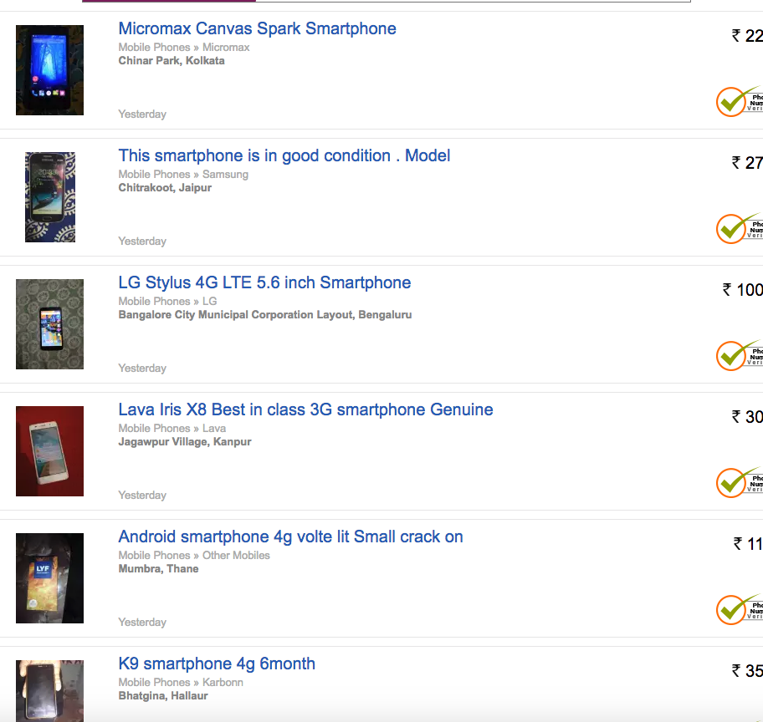The height and width of the screenshot is (722, 763).
Task: Open Android smartphone 4g volte listing
Action: pos(290,537)
